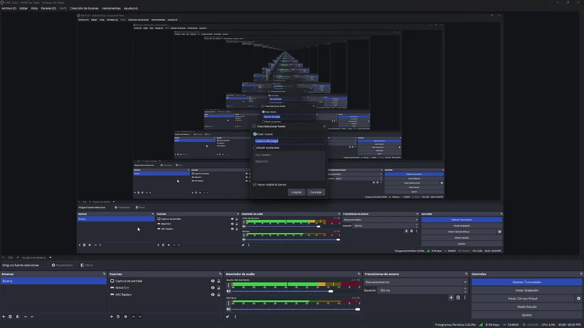Undock the Controles panel

coord(581,274)
